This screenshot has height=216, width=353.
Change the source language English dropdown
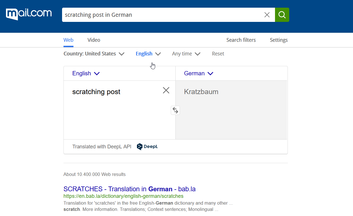tap(86, 73)
